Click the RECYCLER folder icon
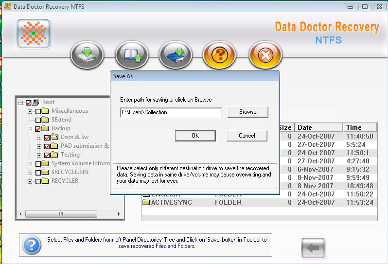 45,180
